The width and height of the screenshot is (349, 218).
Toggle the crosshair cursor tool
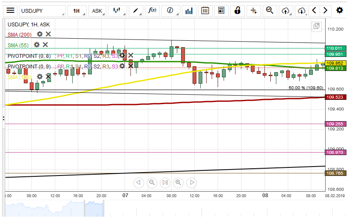(x=254, y=11)
